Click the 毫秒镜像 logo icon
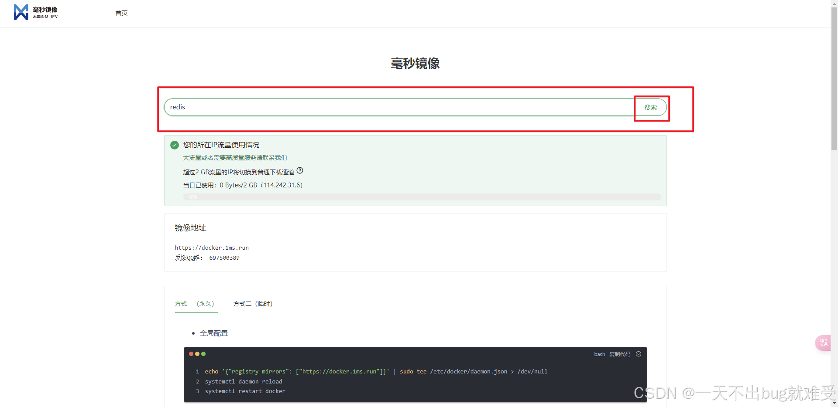The image size is (838, 407). point(21,12)
